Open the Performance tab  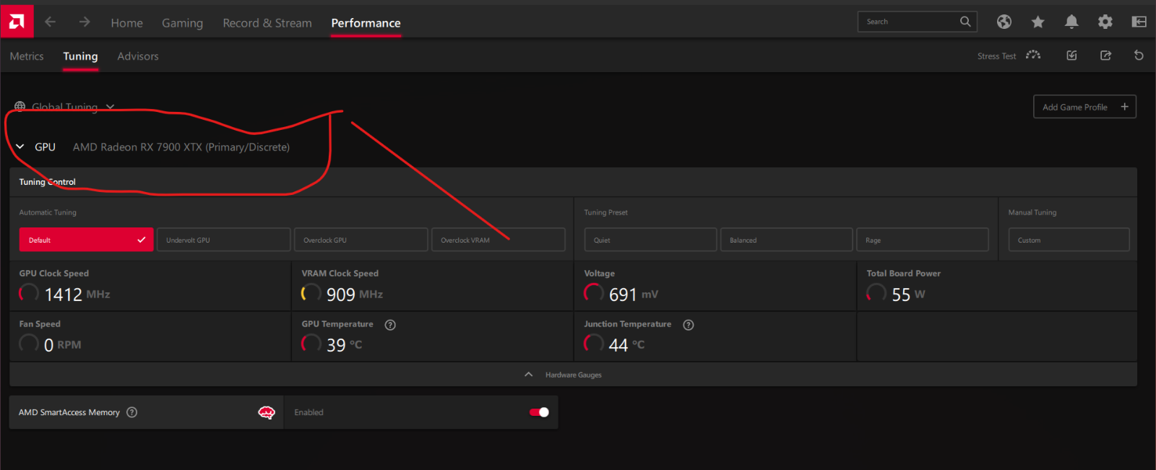(x=366, y=23)
